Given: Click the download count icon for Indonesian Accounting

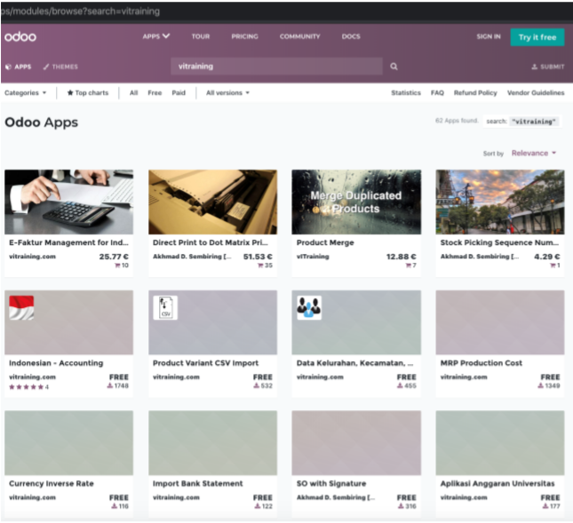Looking at the screenshot, I should [x=109, y=385].
